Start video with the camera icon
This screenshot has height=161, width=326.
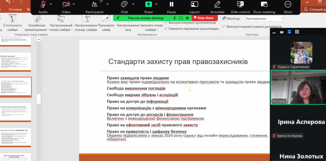[66, 4]
